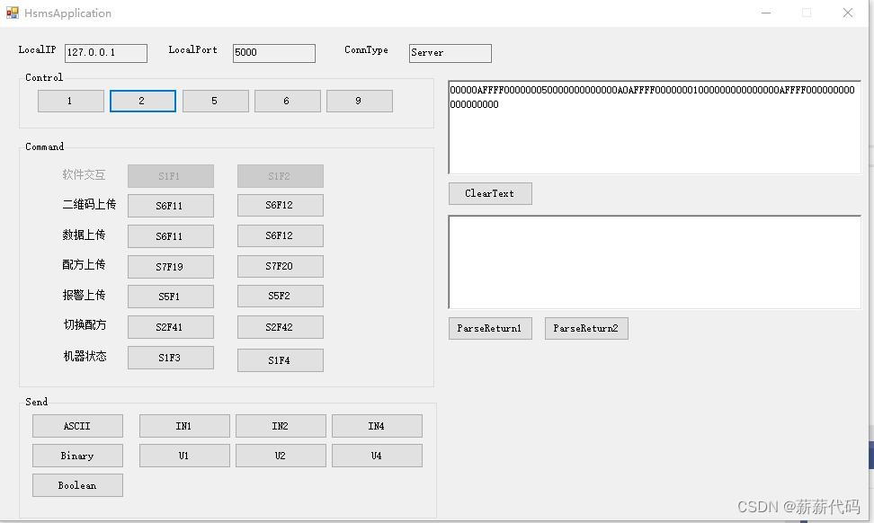Click the S5F2 button

point(281,296)
